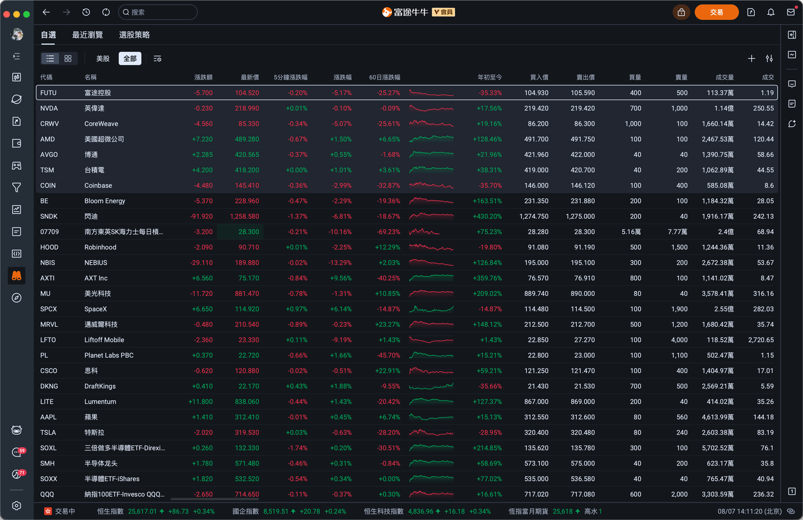Open right panel refresh-share icon
The height and width of the screenshot is (520, 803).
coord(792,124)
